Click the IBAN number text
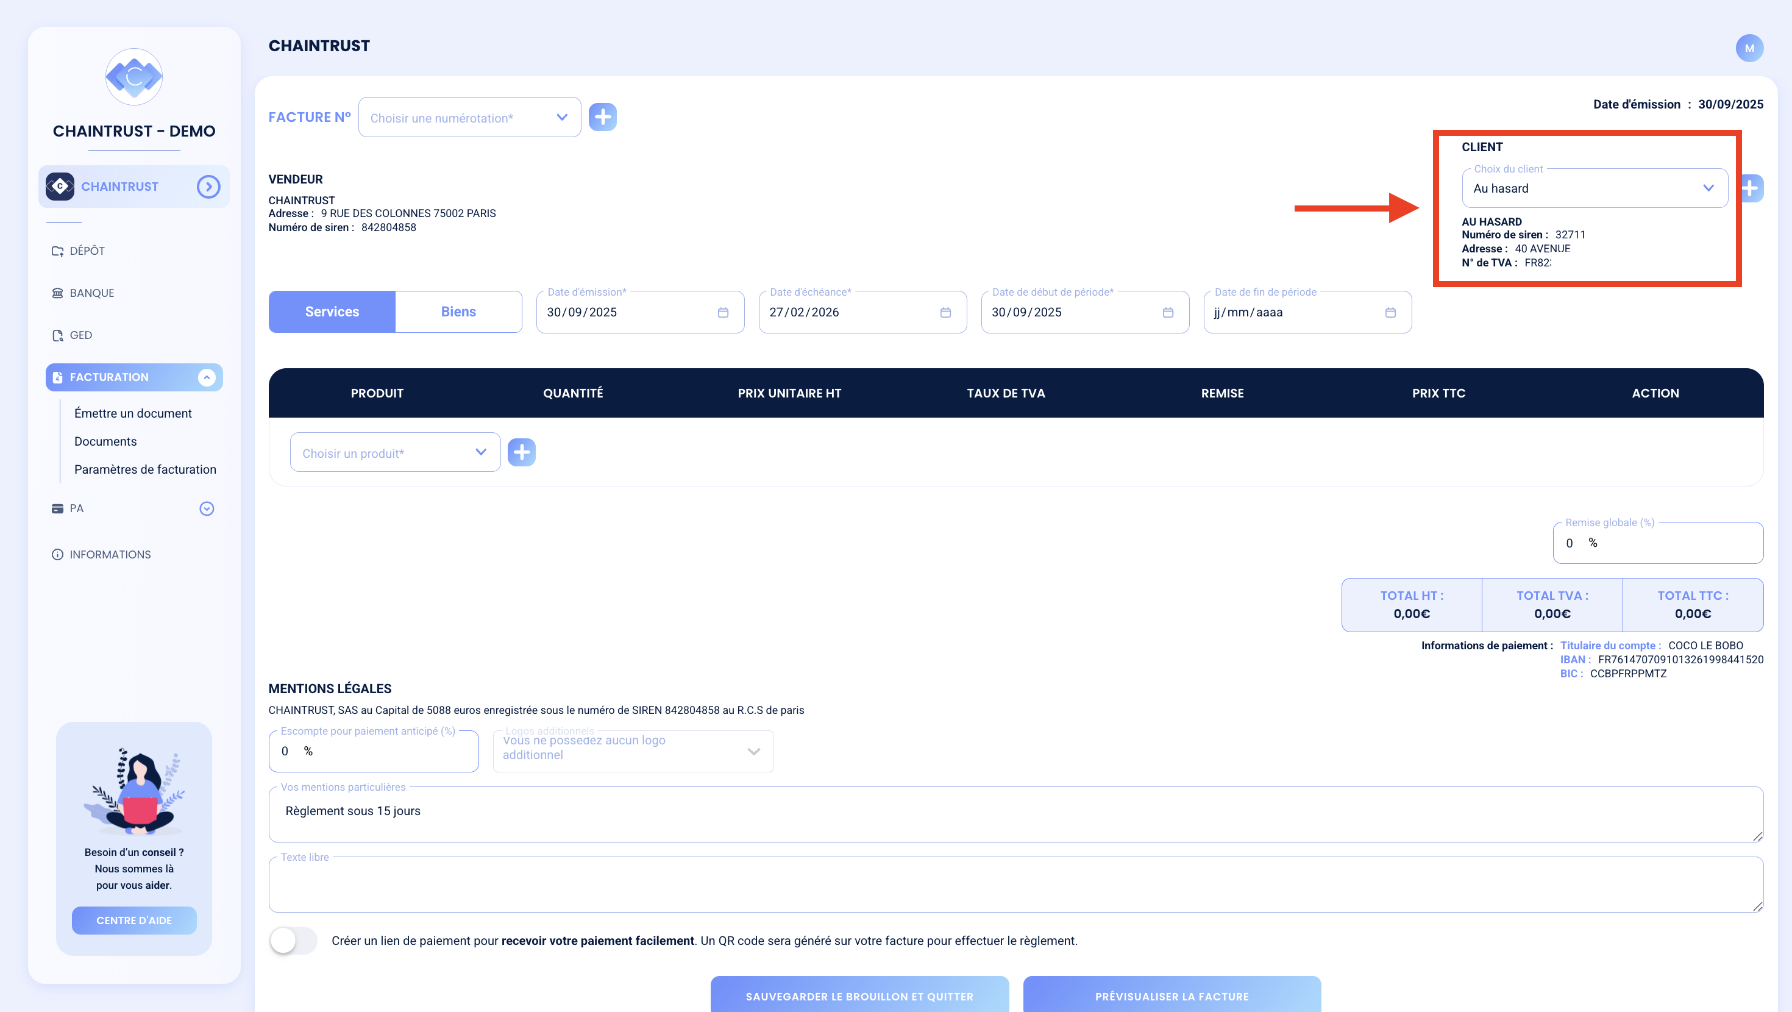 pyautogui.click(x=1680, y=659)
